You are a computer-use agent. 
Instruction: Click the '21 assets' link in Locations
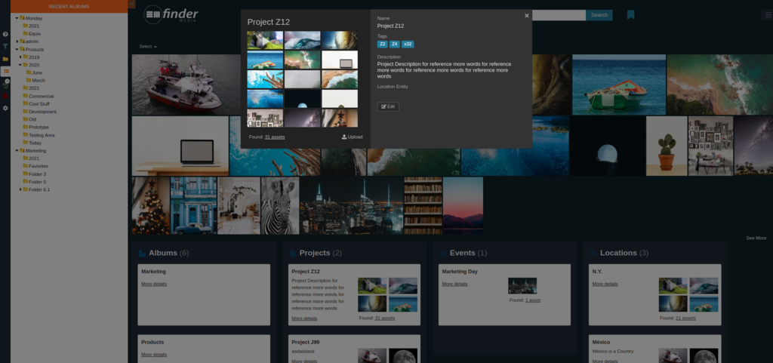click(685, 318)
